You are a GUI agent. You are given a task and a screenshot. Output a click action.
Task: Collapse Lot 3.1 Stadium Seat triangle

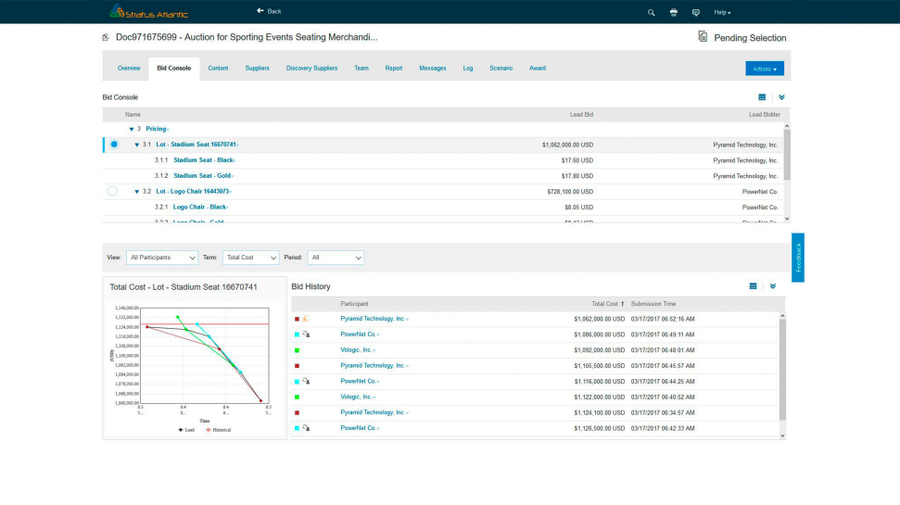[136, 145]
